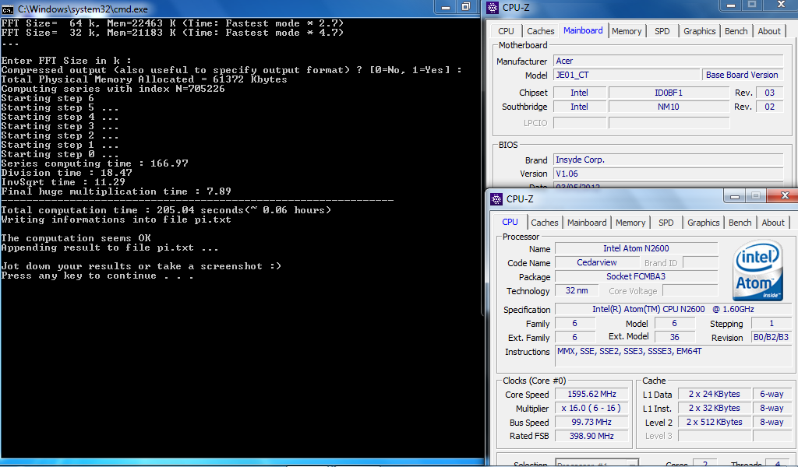Click Total computation time line in cmd
This screenshot has height=467, width=798.
point(166,210)
